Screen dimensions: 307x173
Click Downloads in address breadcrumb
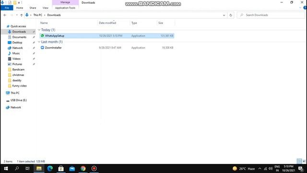click(54, 15)
